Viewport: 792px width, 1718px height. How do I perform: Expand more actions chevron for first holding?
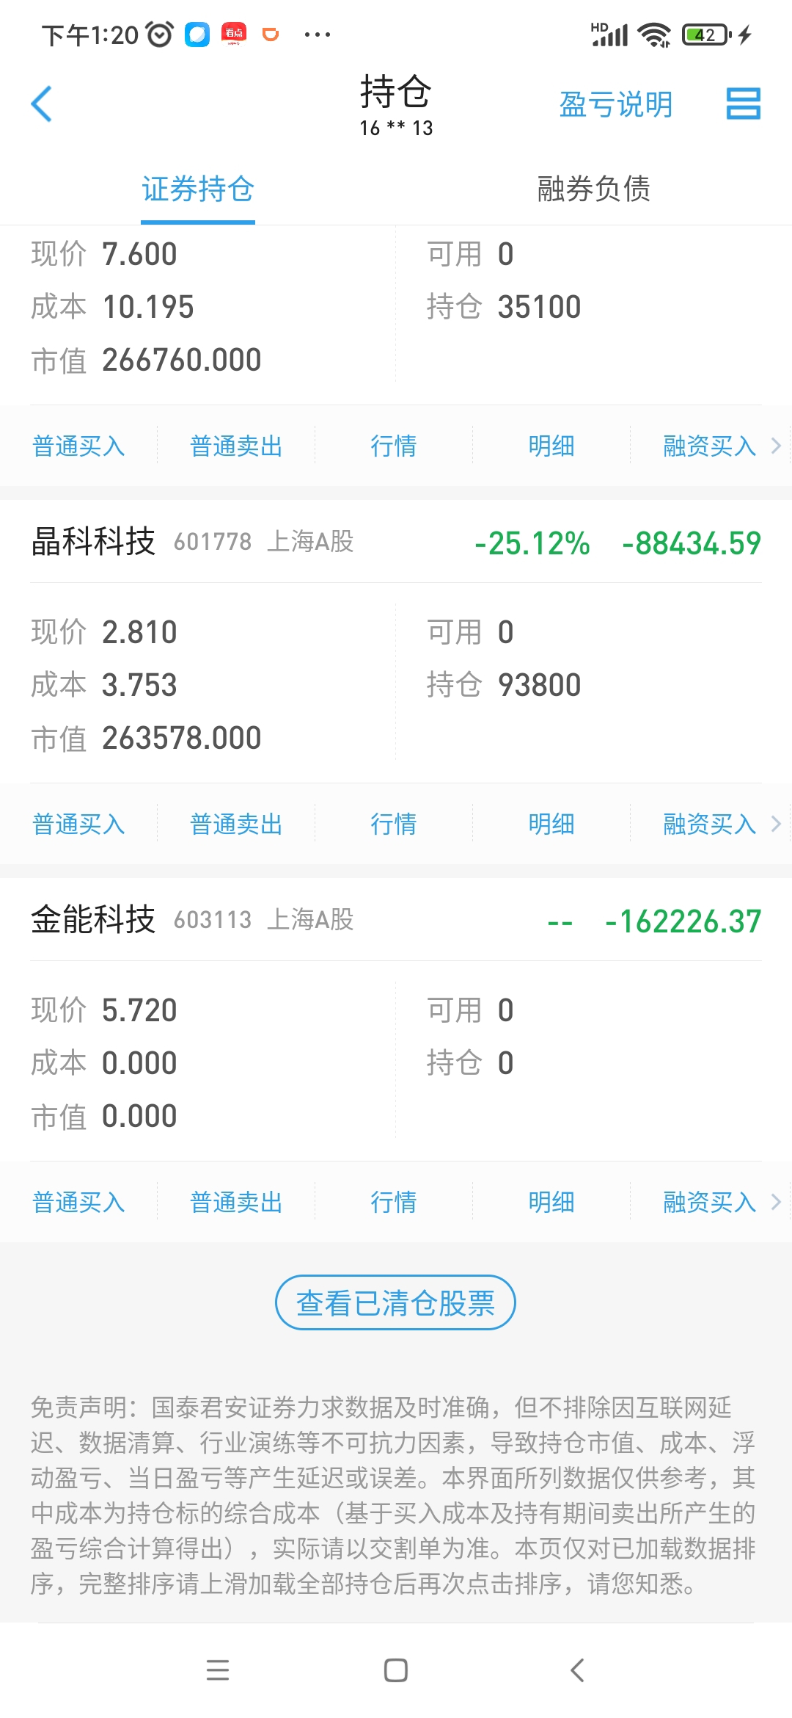pyautogui.click(x=776, y=446)
